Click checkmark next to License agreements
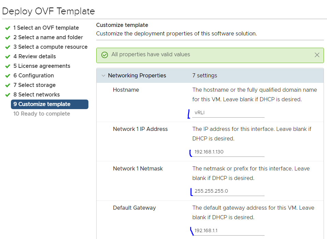The height and width of the screenshot is (239, 327). coord(8,66)
